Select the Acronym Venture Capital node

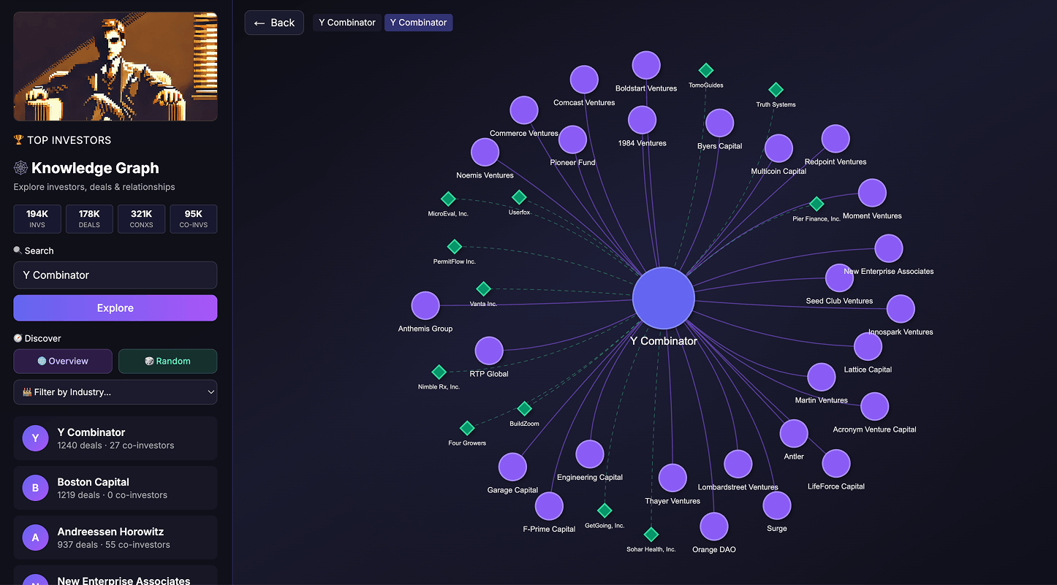pyautogui.click(x=874, y=407)
